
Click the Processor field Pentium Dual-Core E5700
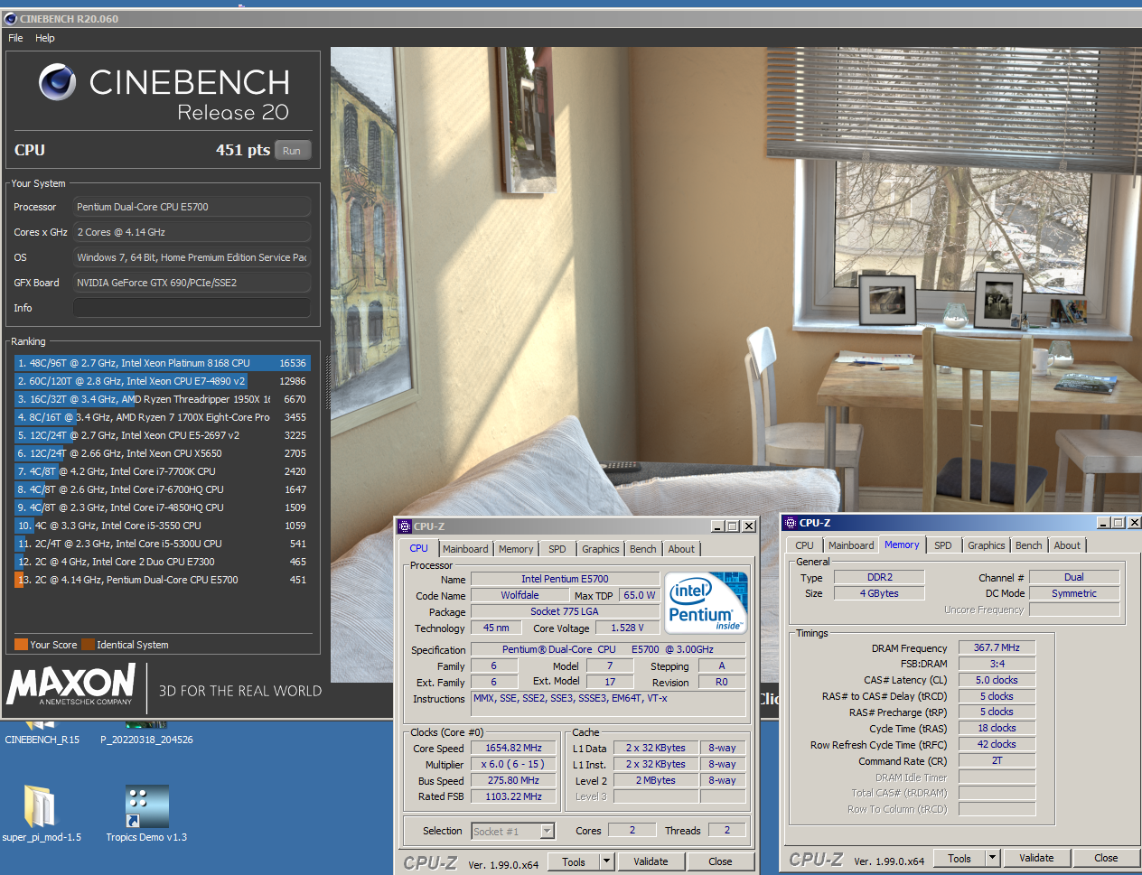tap(192, 207)
